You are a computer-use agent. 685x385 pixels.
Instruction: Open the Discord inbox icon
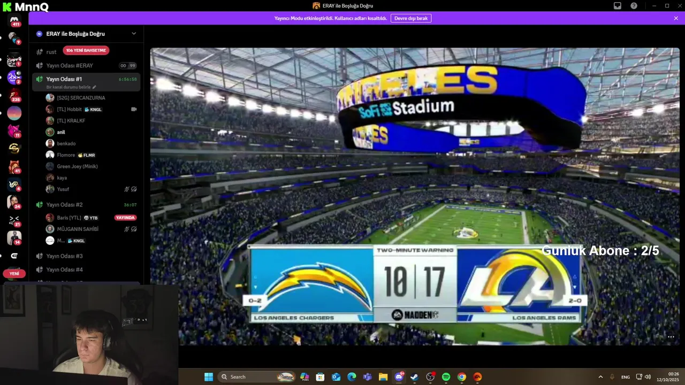(x=617, y=6)
